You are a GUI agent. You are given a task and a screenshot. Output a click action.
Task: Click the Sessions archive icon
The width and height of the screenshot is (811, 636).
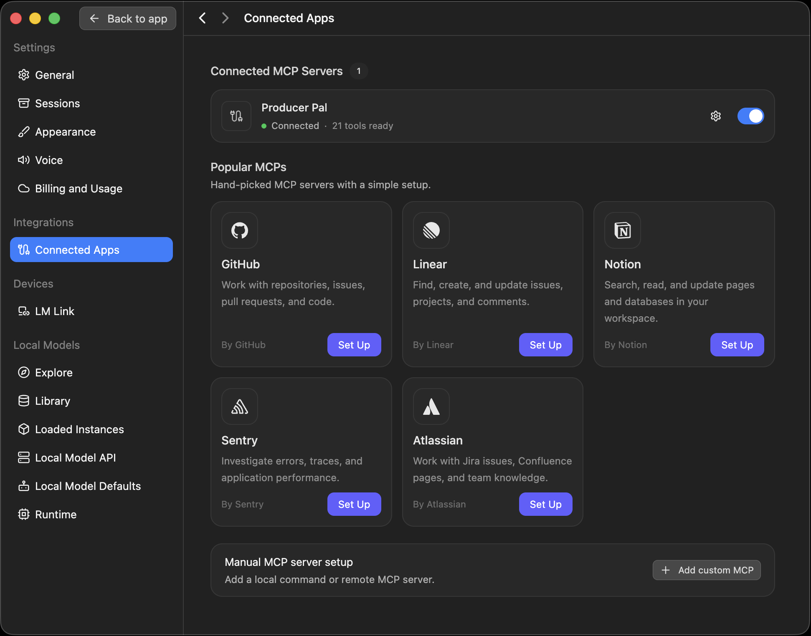pyautogui.click(x=24, y=103)
